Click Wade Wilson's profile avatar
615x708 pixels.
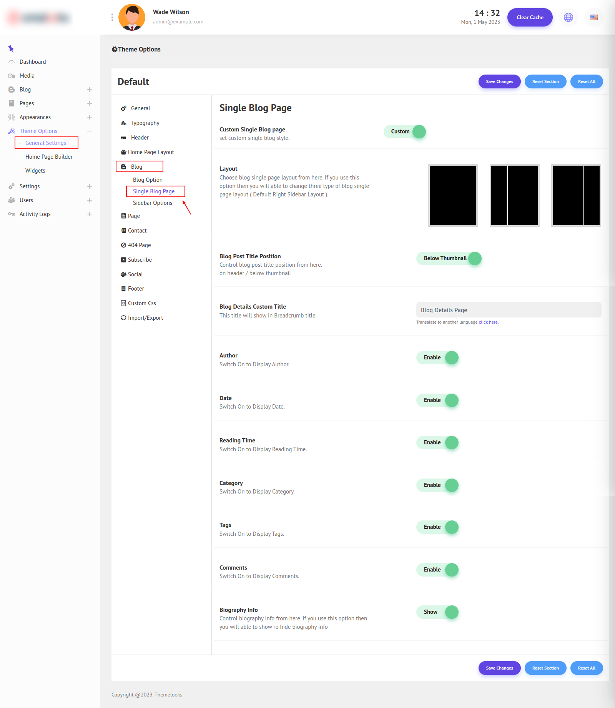click(132, 17)
